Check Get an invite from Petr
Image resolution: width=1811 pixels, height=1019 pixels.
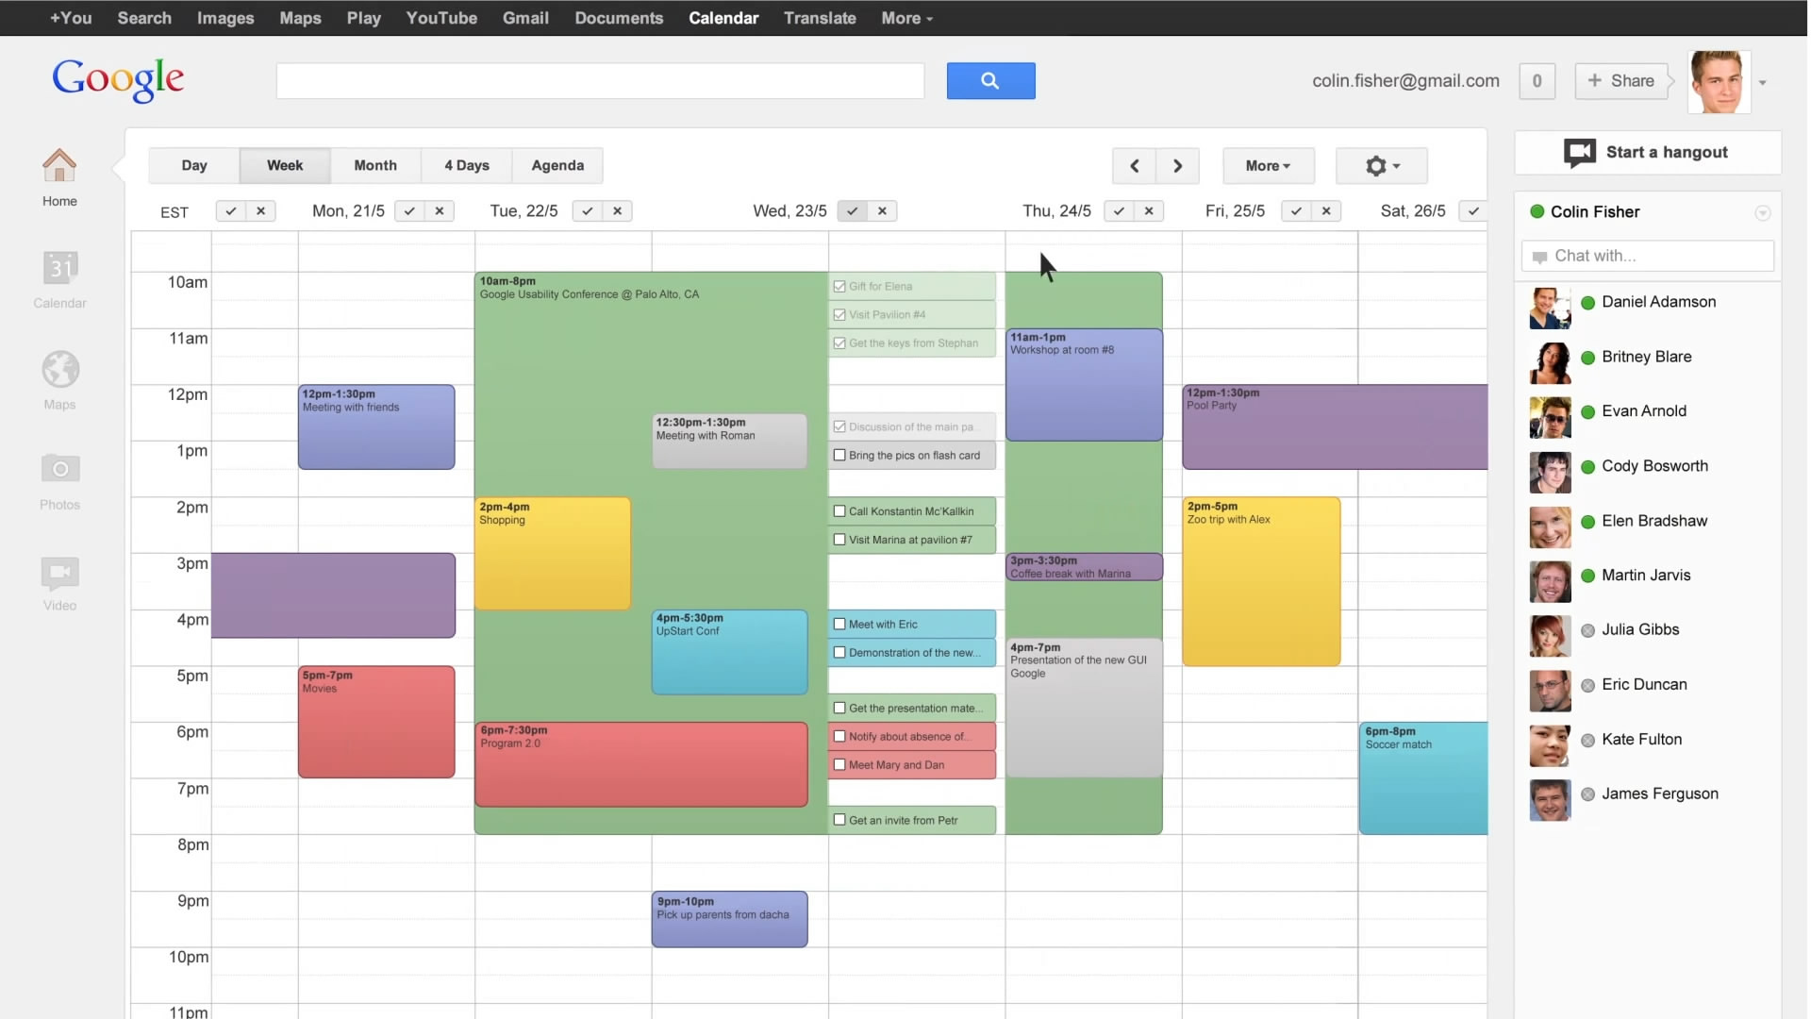coord(839,821)
